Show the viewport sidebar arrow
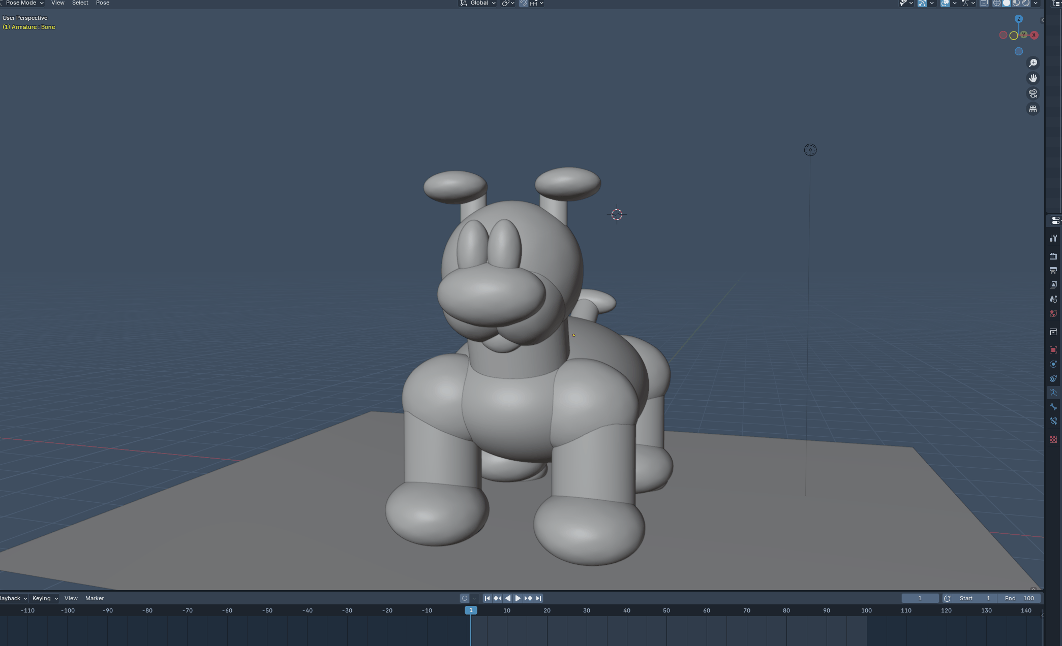Screen dimensions: 1062x646 tap(1042, 20)
